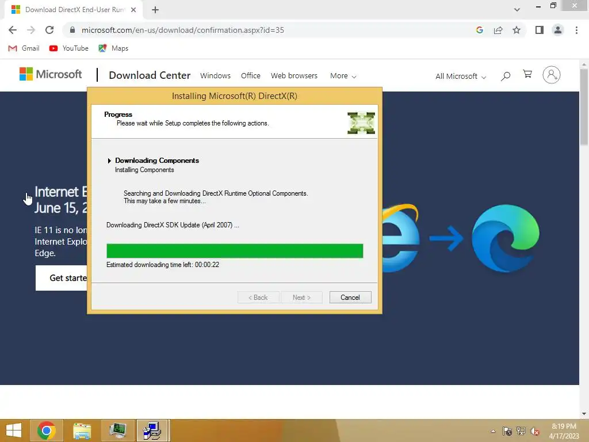Click the Microsoft logo
Screen dimensions: 589x442
pyautogui.click(x=51, y=74)
